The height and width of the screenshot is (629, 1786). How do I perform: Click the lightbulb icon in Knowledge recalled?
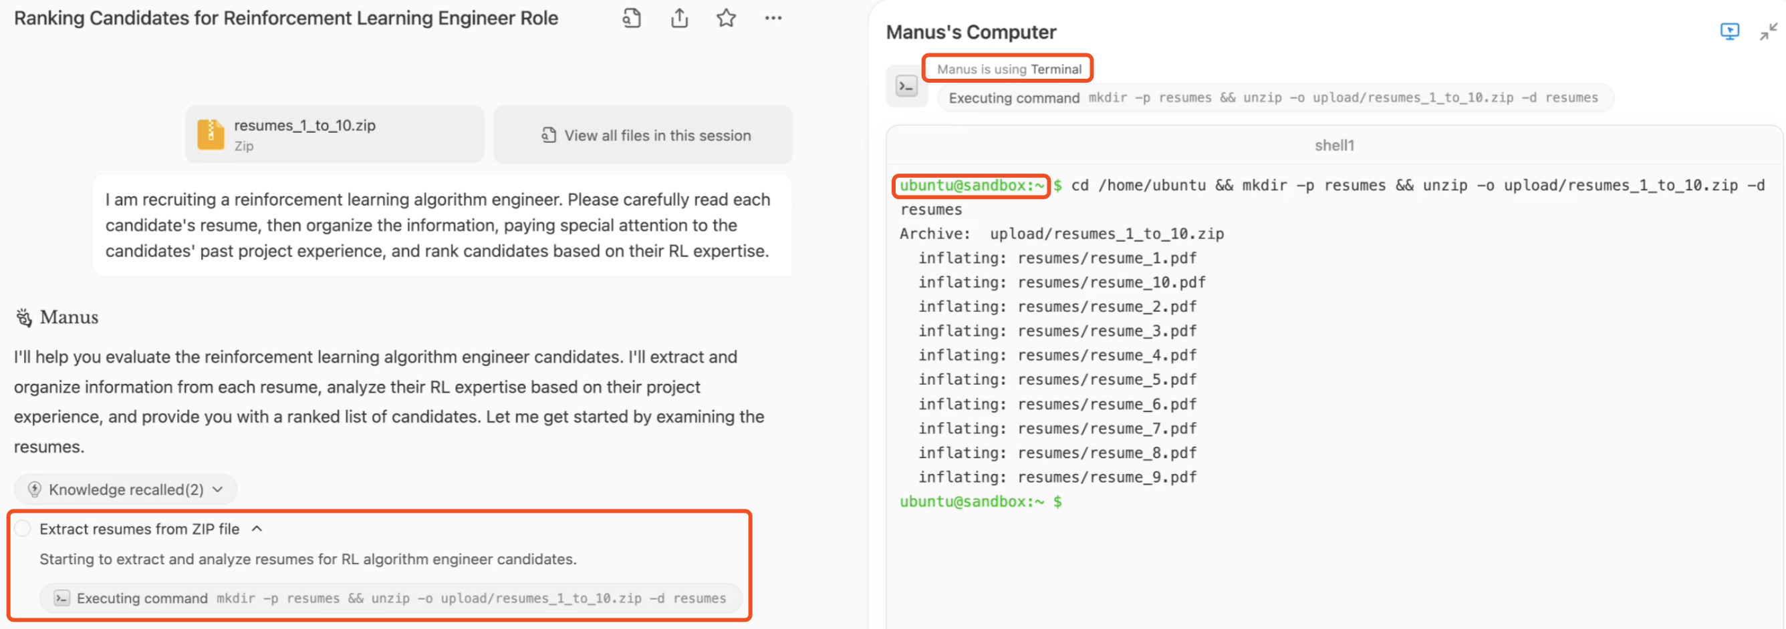pos(35,489)
